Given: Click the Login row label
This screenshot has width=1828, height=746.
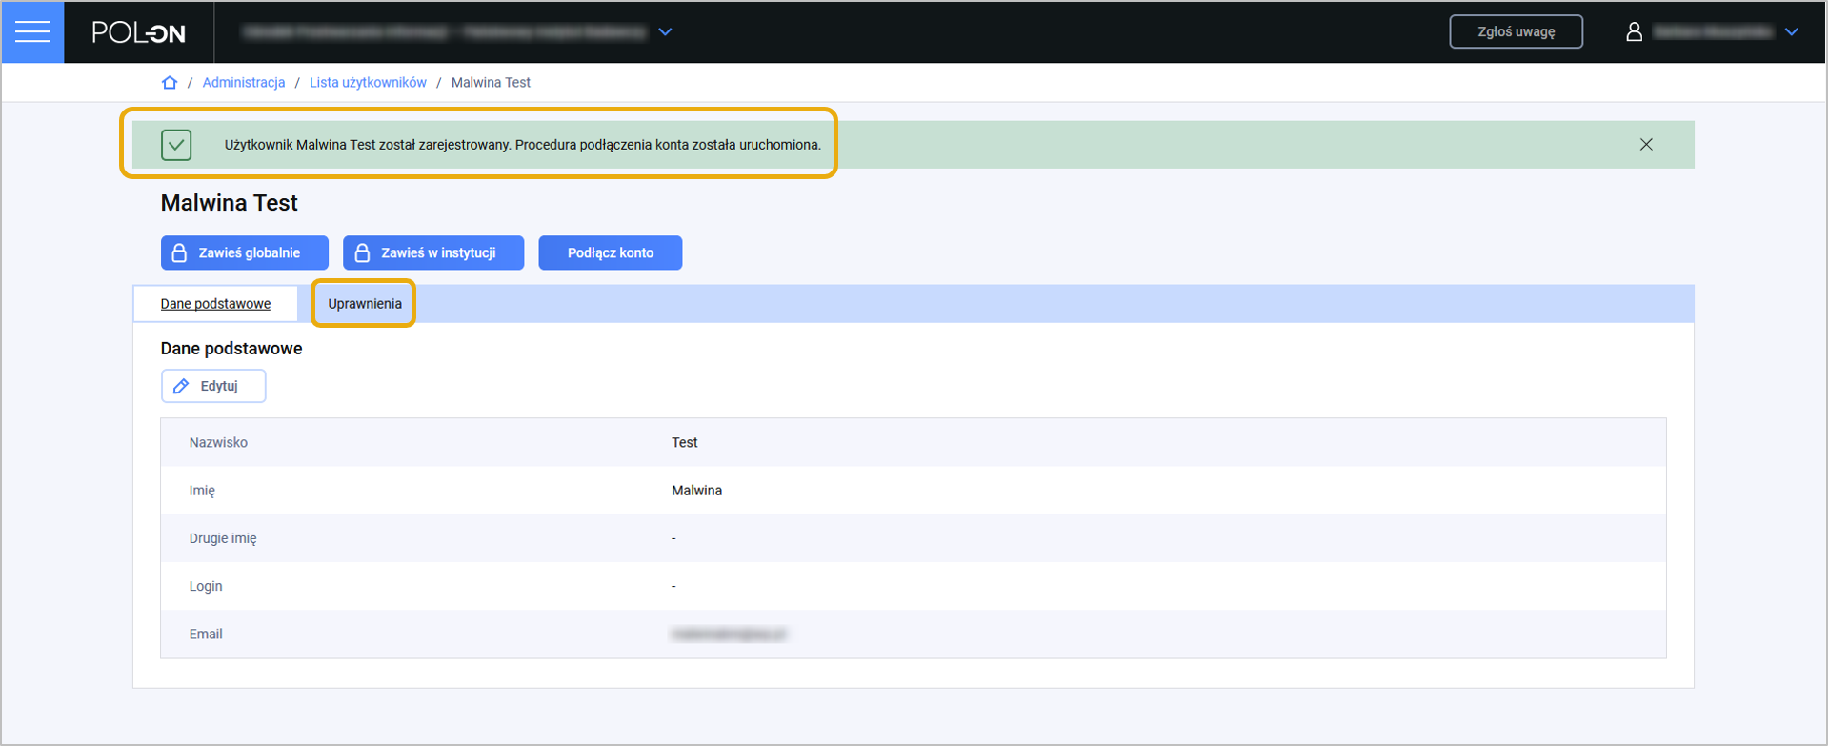Looking at the screenshot, I should tap(206, 586).
